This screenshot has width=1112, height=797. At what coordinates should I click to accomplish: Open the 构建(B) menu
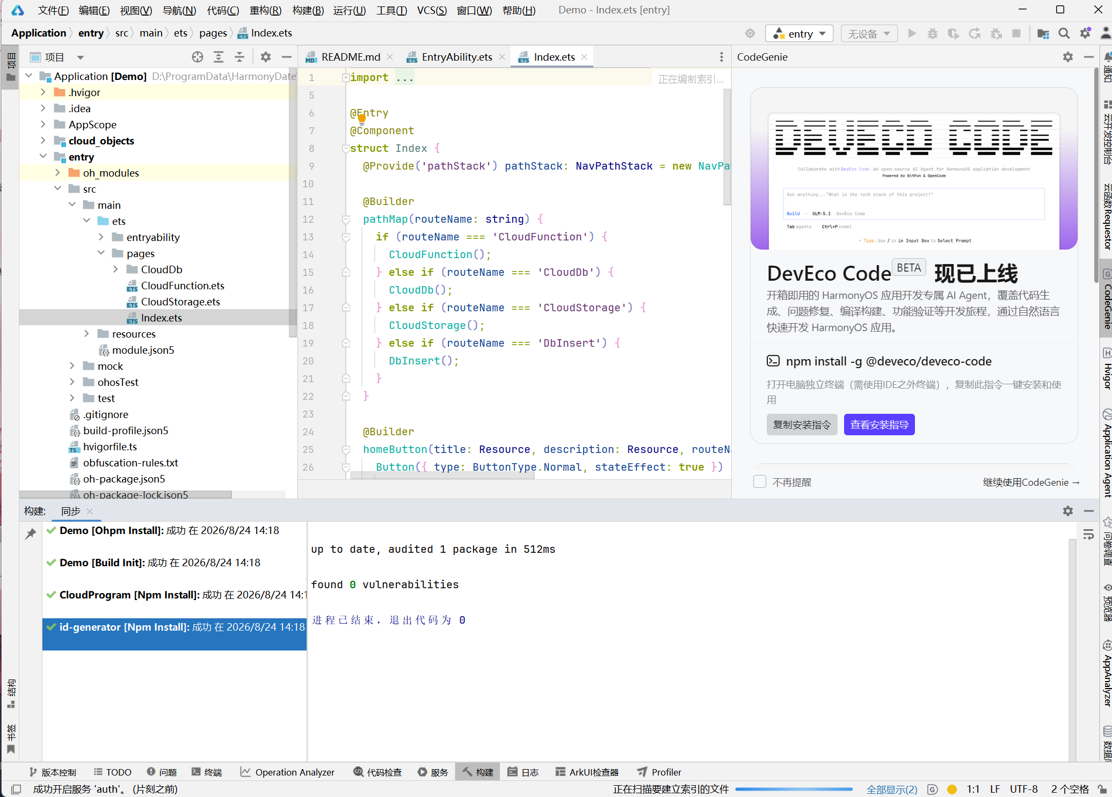(x=308, y=10)
